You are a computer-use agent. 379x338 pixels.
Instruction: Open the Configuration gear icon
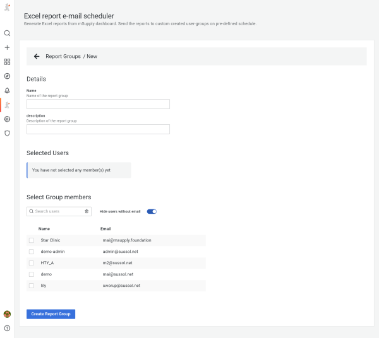click(7, 119)
